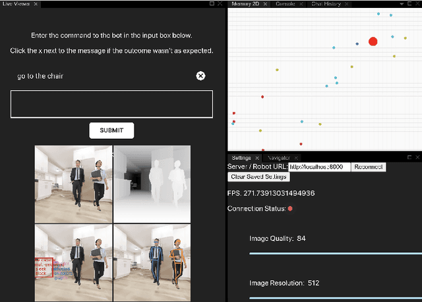The height and width of the screenshot is (302, 422).
Task: Switch to the Console tab
Action: [285, 4]
